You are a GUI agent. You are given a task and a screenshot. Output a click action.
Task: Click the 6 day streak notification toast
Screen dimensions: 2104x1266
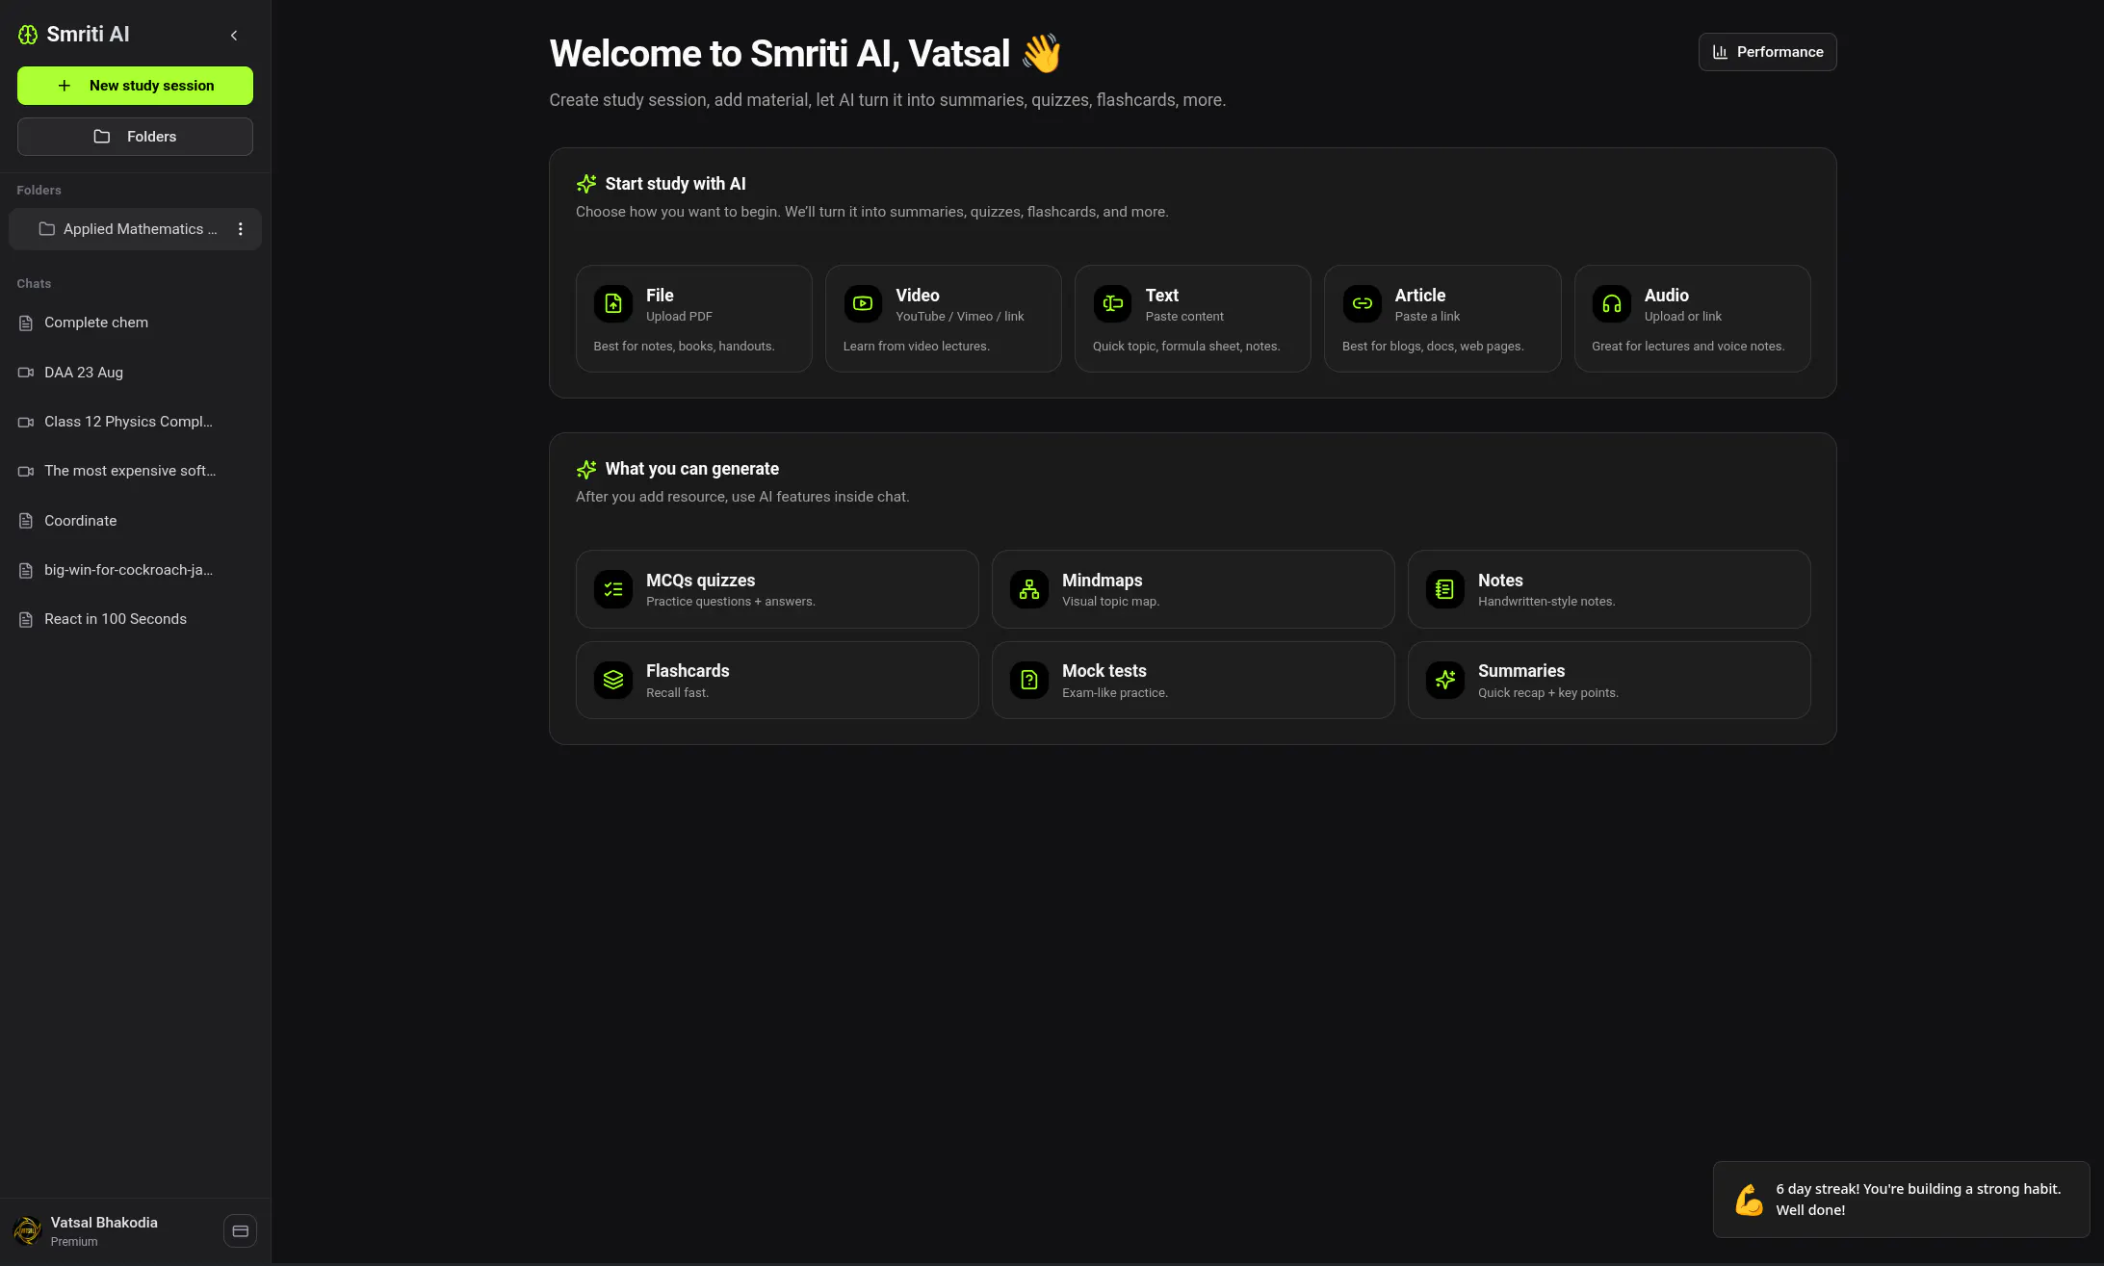(x=1901, y=1200)
